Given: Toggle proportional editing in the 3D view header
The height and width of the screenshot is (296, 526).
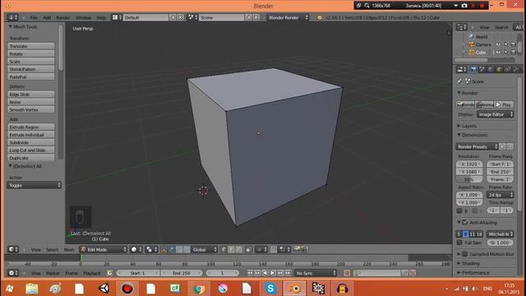Looking at the screenshot, I should tap(261, 249).
